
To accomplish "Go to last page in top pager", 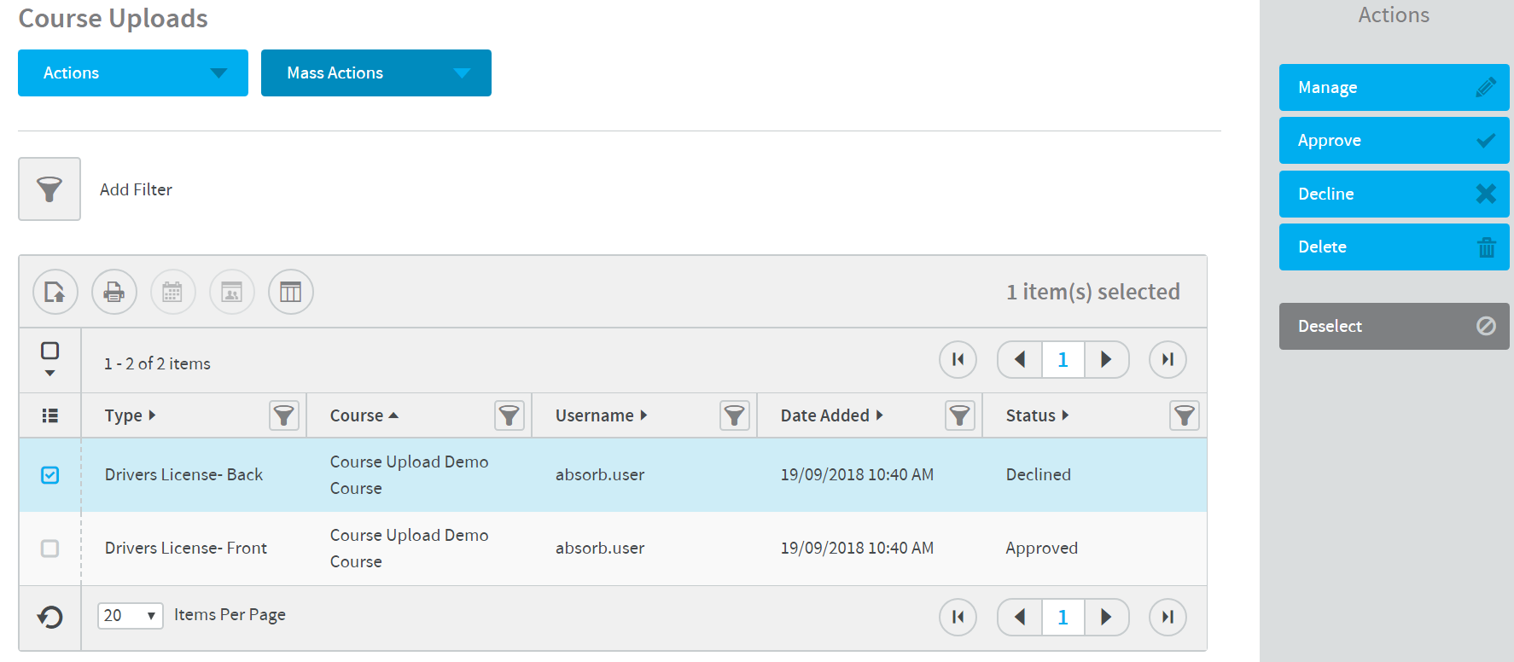I will pyautogui.click(x=1168, y=359).
